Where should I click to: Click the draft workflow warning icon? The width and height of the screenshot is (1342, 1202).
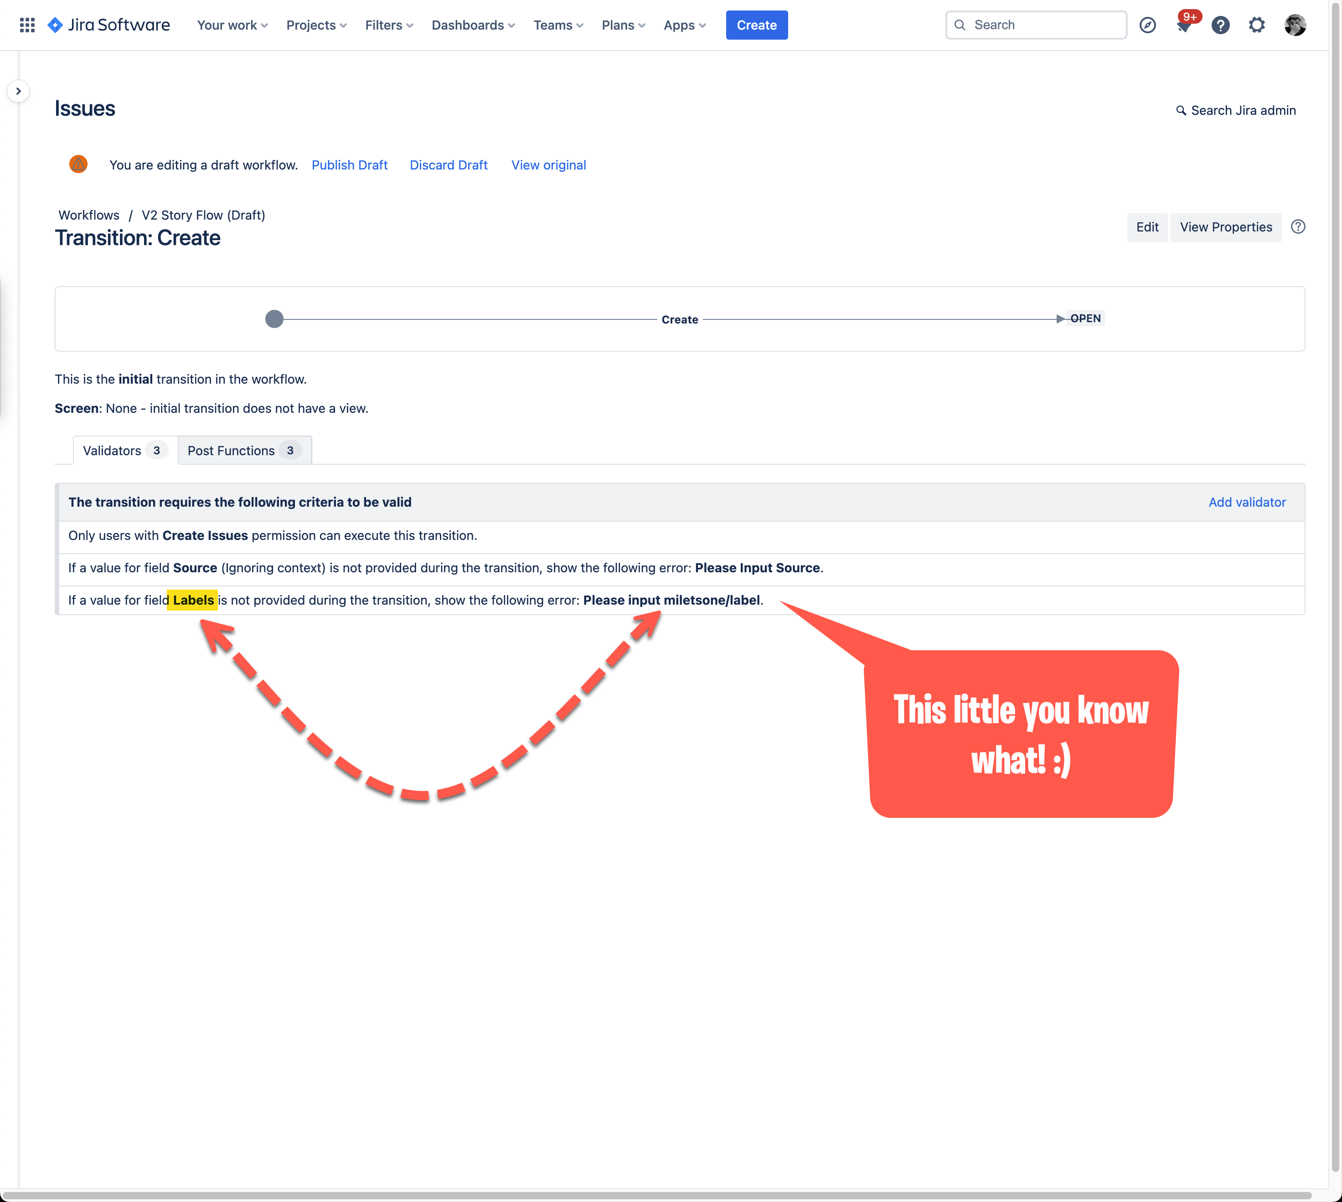click(78, 164)
